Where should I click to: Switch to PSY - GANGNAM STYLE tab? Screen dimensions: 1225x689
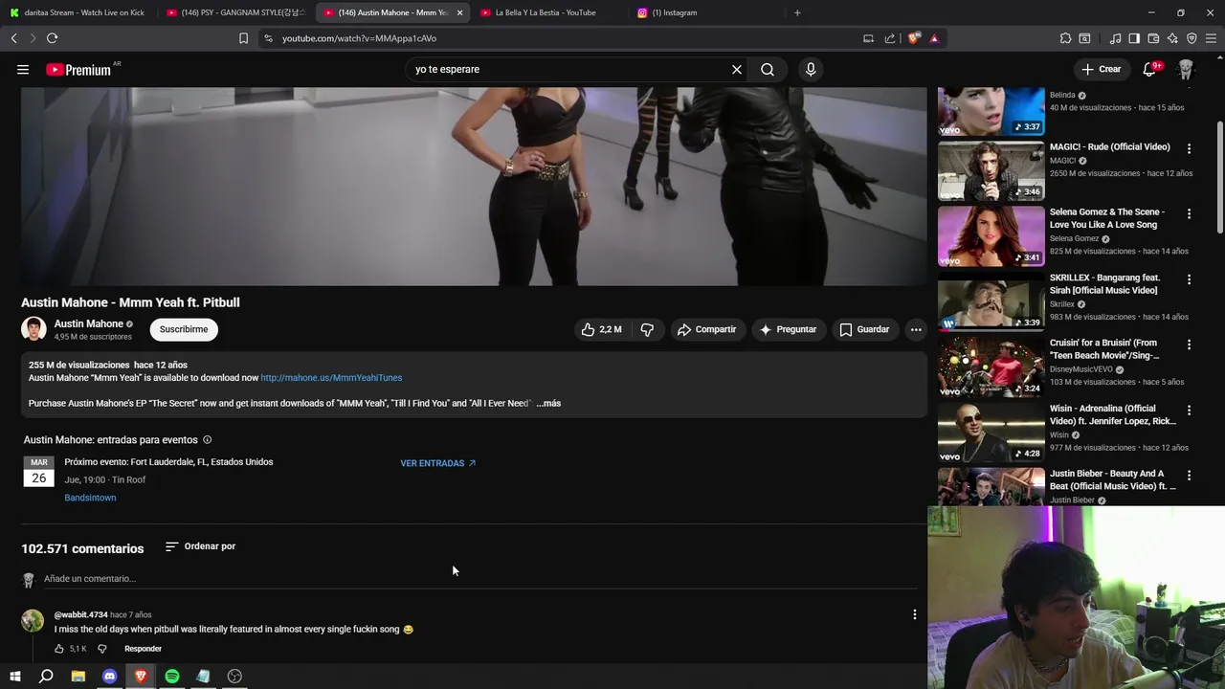tap(236, 12)
